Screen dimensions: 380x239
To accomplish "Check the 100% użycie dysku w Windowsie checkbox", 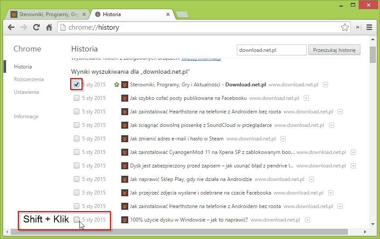I will 76,219.
